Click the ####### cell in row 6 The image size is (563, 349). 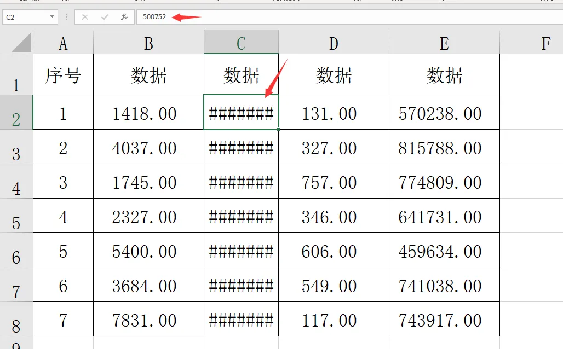click(x=242, y=250)
